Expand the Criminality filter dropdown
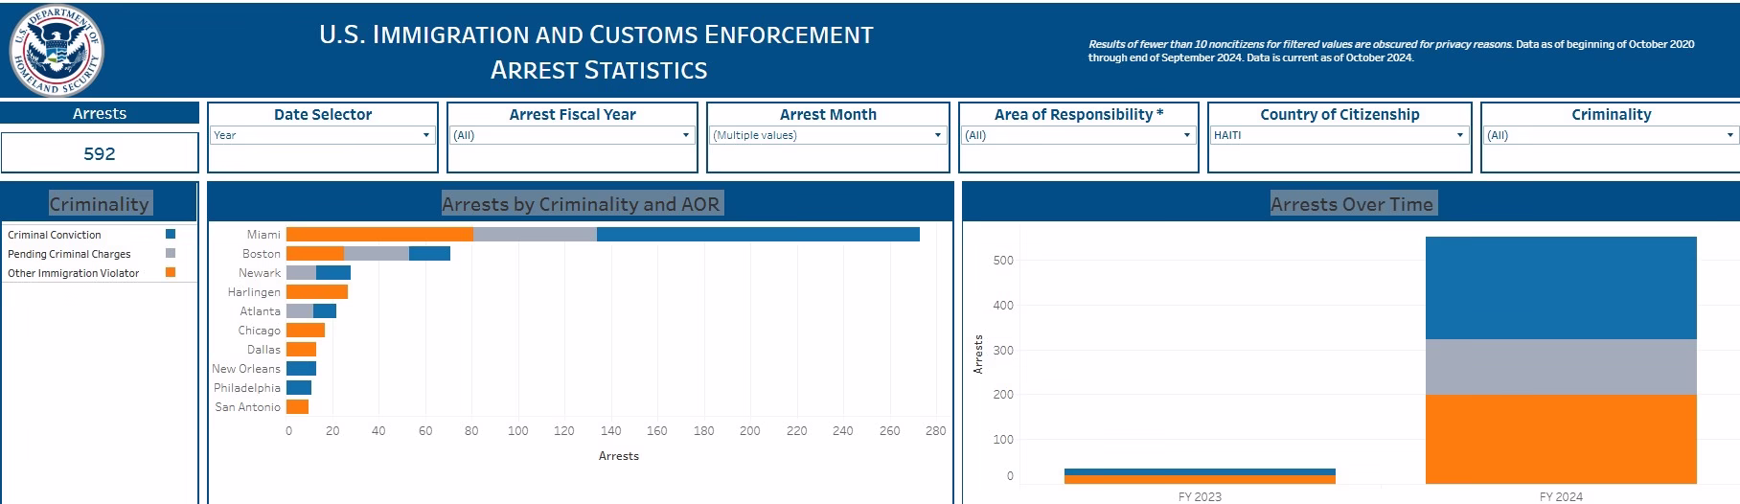Screen dimensions: 1740x504 click(x=1610, y=135)
